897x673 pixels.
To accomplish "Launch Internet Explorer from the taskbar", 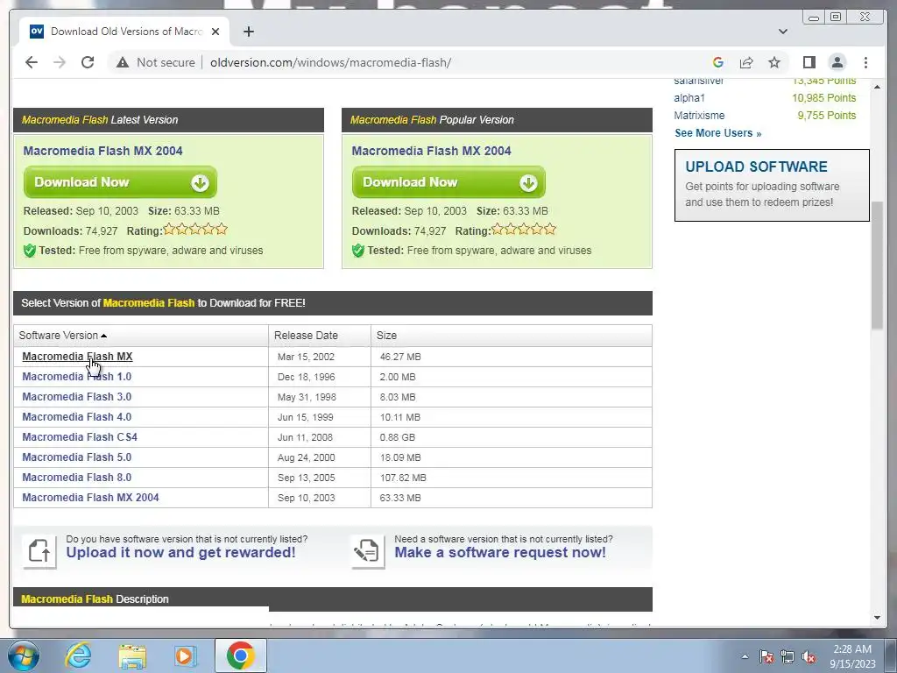I will pos(78,655).
